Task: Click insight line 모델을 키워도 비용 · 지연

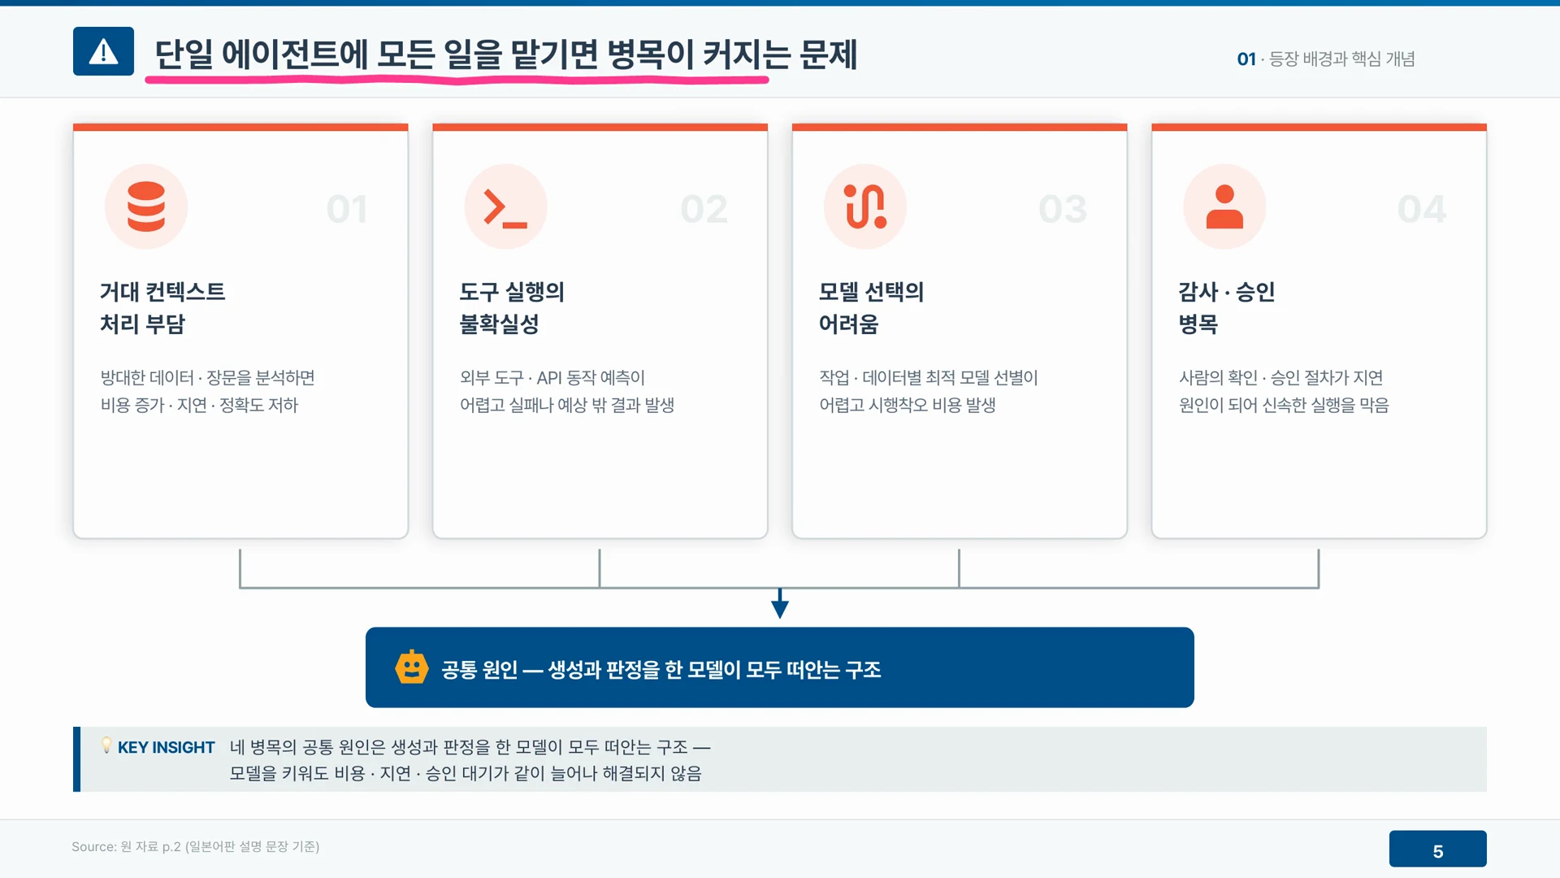Action: (x=465, y=773)
